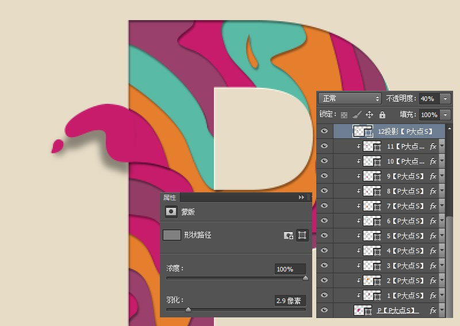460x326 pixels.
Task: Click the 浓度 density value field
Action: click(x=290, y=269)
